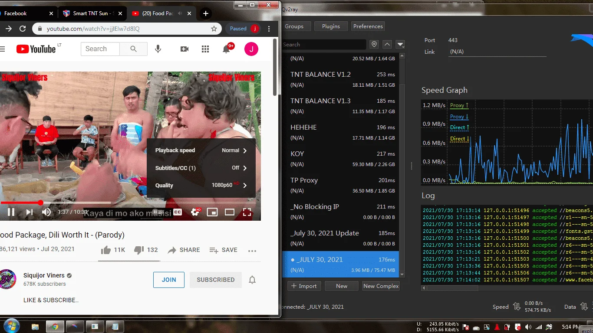
Task: Click Chrome Paused profile button
Action: point(243,29)
